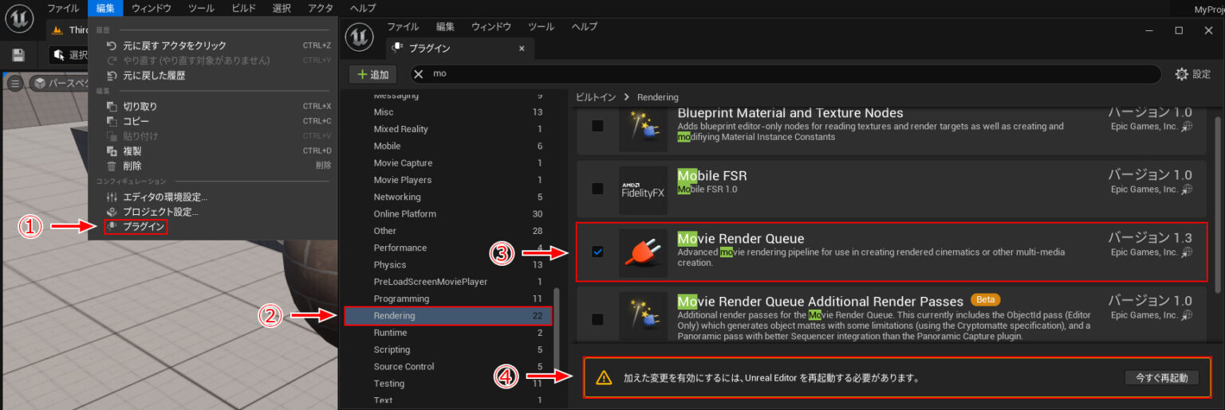The width and height of the screenshot is (1225, 410).
Task: Click the save icon in main toolbar
Action: click(18, 55)
